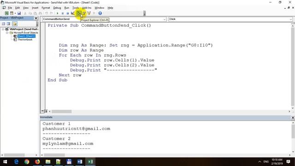
Task: Open the Window menu
Action: [x=100, y=8]
